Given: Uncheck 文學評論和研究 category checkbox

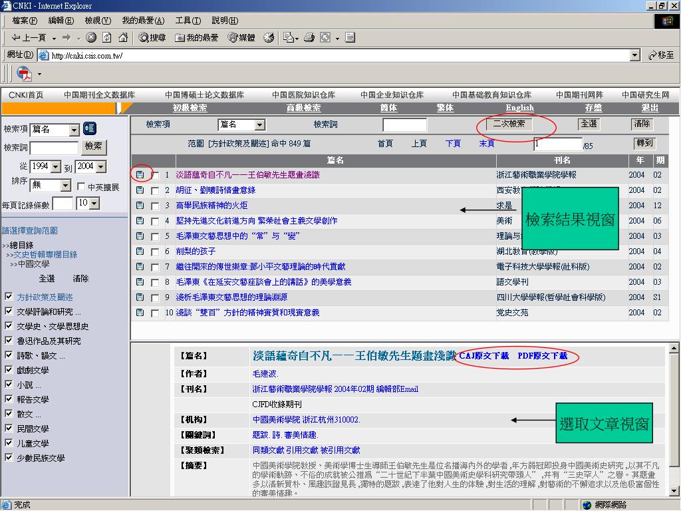Looking at the screenshot, I should point(8,311).
